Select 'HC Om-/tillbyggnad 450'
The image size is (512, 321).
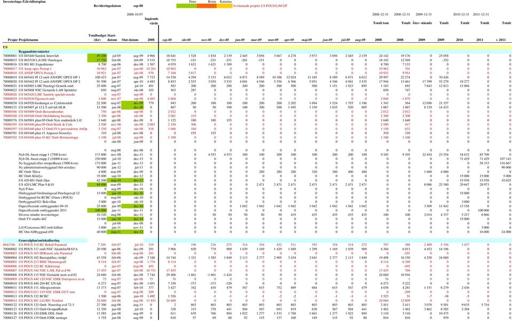(x=36, y=232)
